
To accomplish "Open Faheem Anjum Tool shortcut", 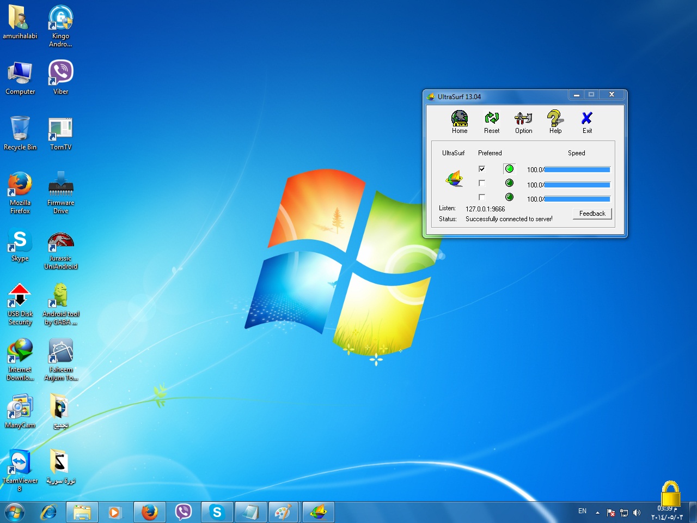I will click(x=60, y=360).
